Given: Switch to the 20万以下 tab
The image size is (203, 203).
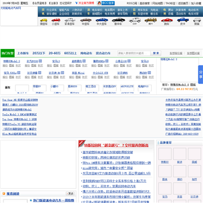Looking at the screenshot, I should point(39,53).
